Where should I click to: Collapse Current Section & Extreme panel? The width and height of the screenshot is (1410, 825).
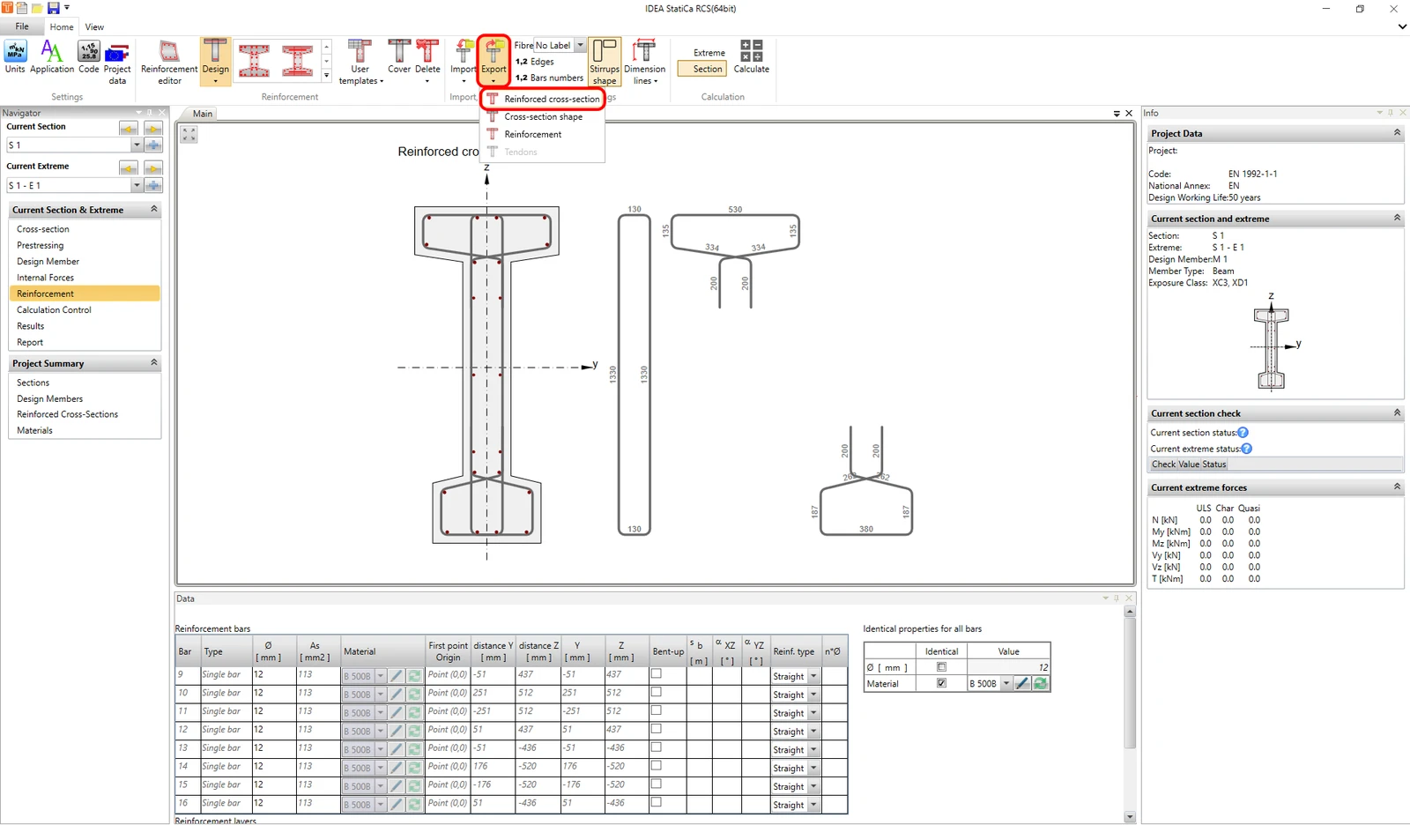click(153, 210)
